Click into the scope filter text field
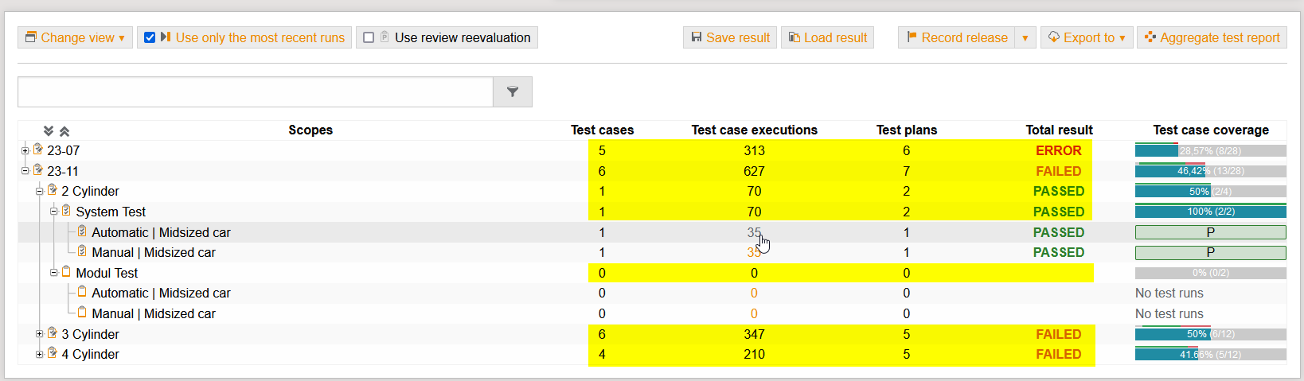 click(x=255, y=92)
